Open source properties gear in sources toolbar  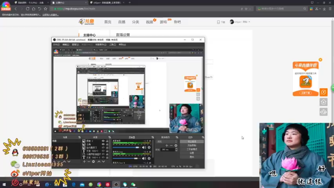[x=93, y=162]
